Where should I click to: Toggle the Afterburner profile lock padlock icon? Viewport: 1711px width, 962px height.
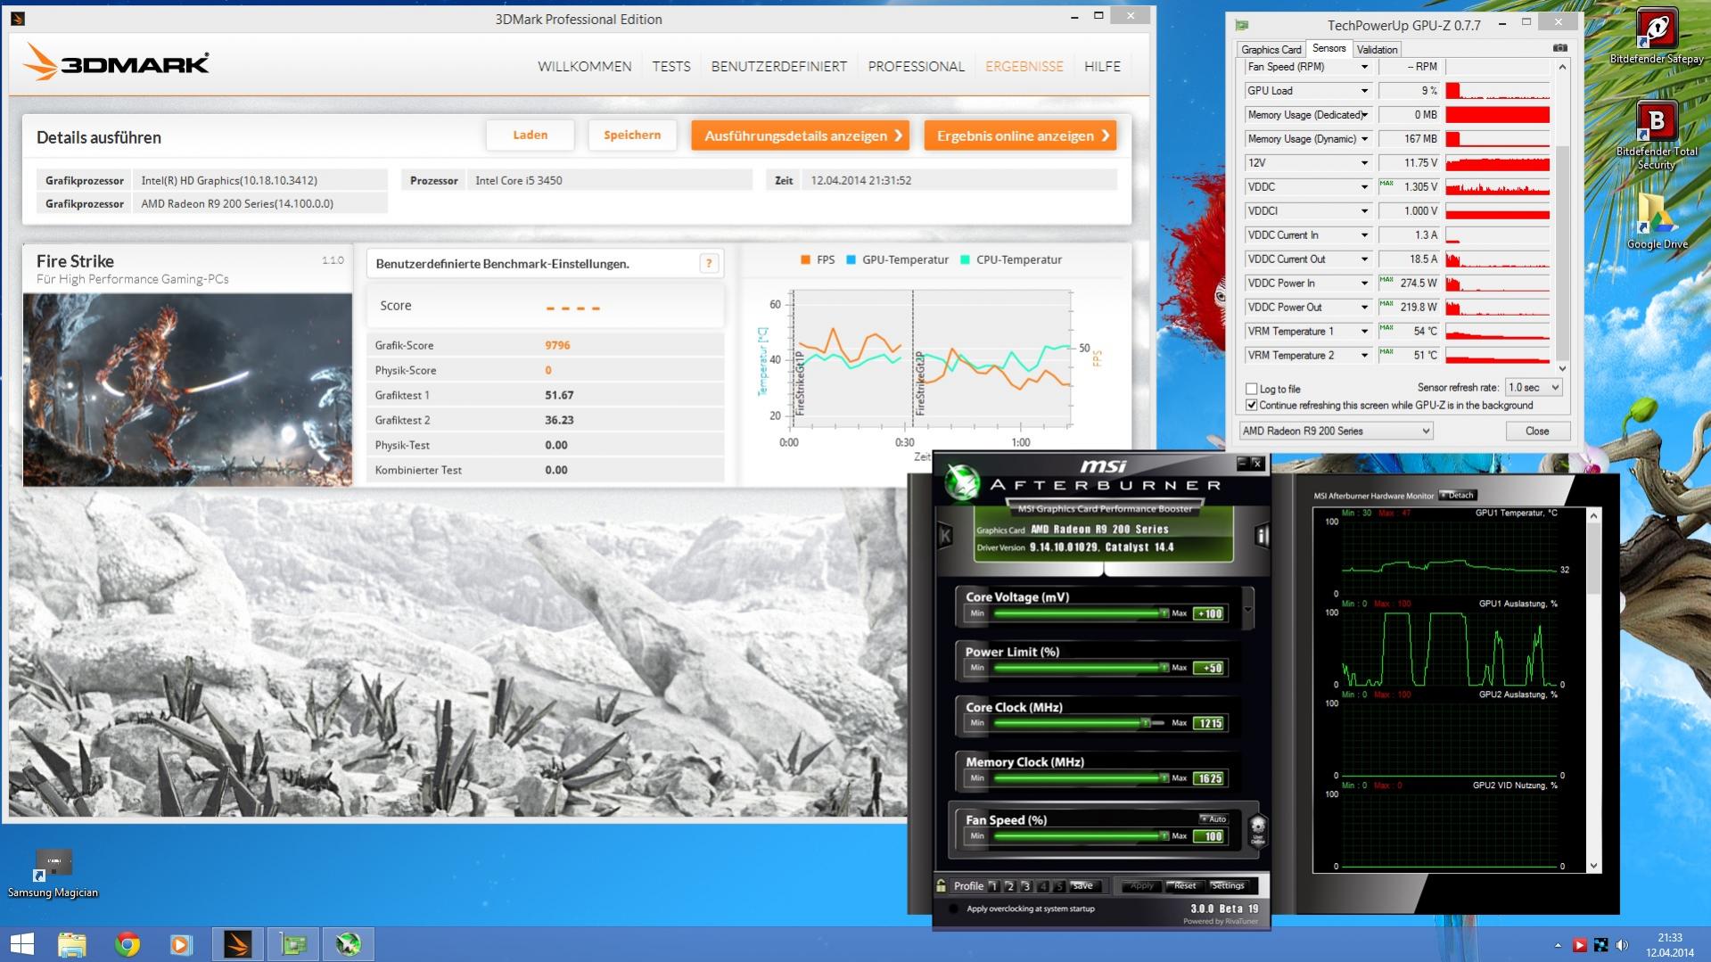(x=941, y=885)
